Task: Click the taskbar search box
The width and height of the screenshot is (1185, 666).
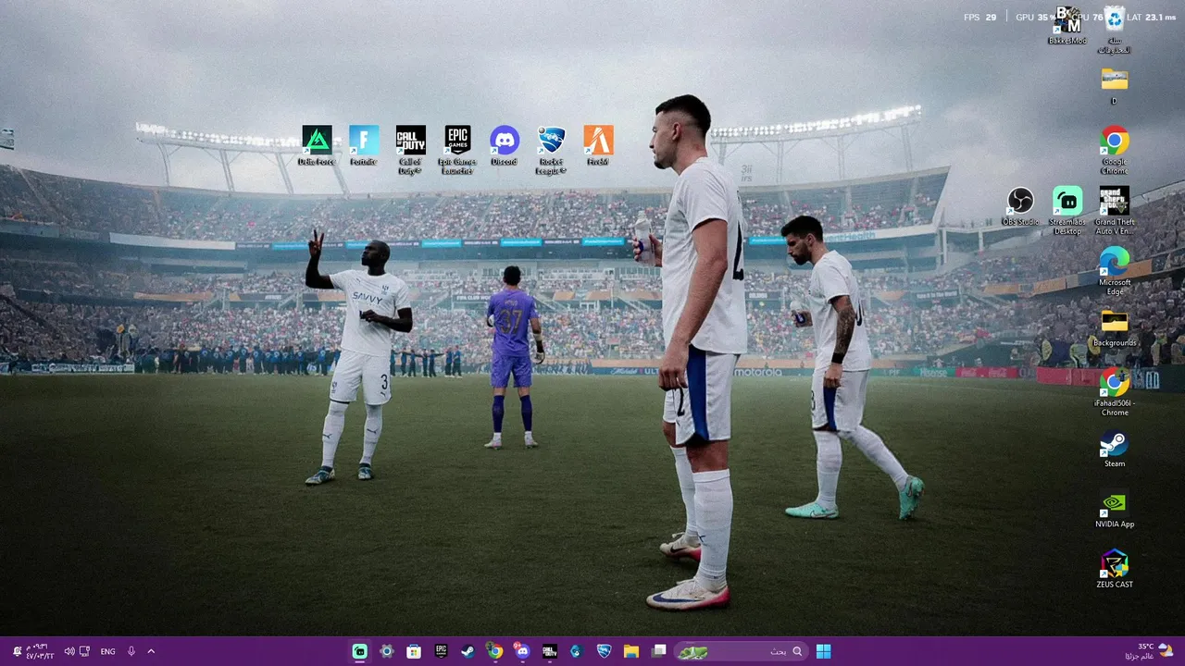Action: coord(741,651)
